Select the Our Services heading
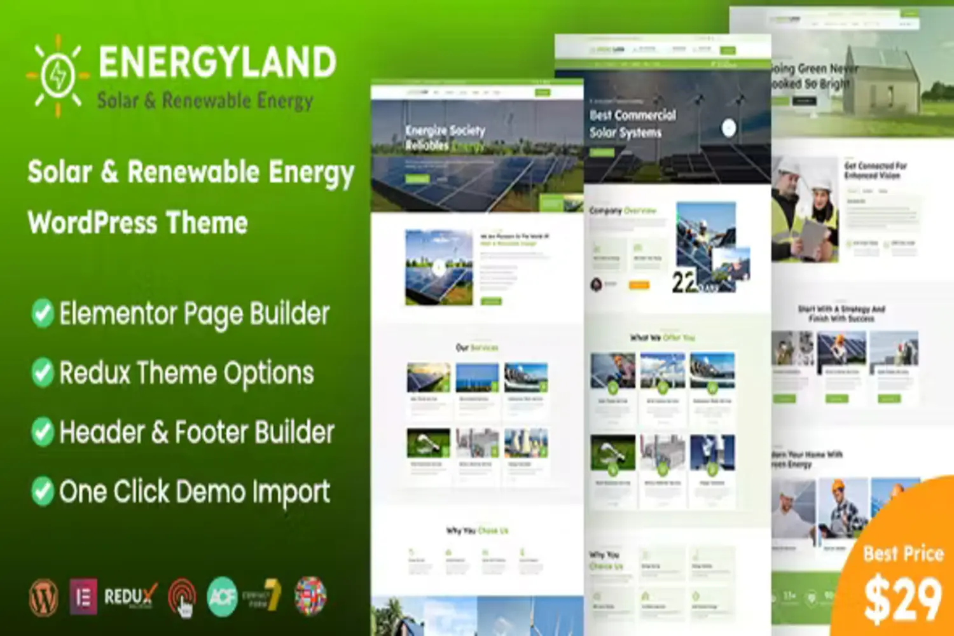954x636 pixels. pyautogui.click(x=476, y=347)
